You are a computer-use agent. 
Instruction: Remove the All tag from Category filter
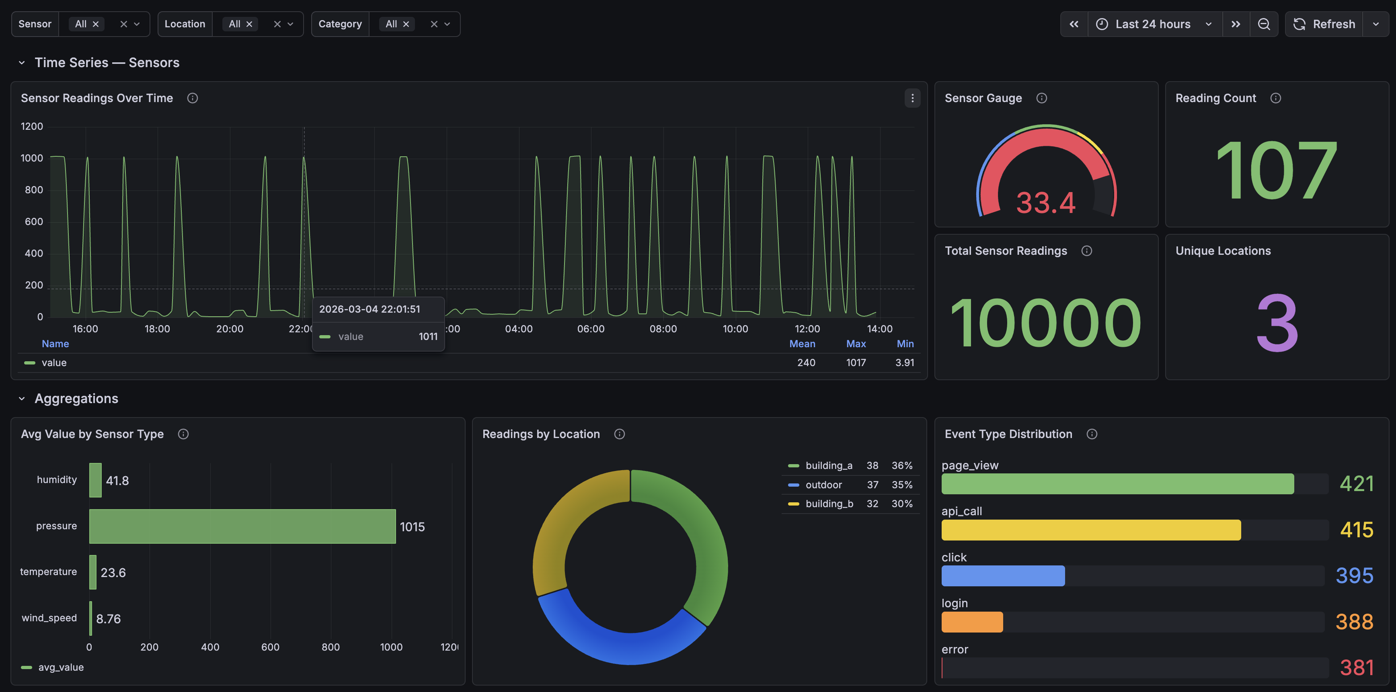(406, 25)
